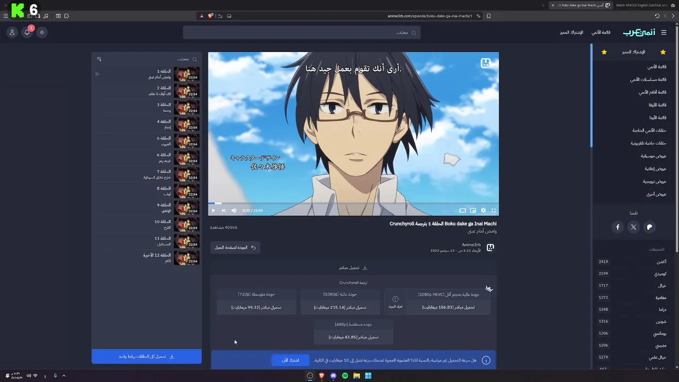Click the العودة لصفحة العمل button
Screen dimensions: 679x382
(235, 247)
